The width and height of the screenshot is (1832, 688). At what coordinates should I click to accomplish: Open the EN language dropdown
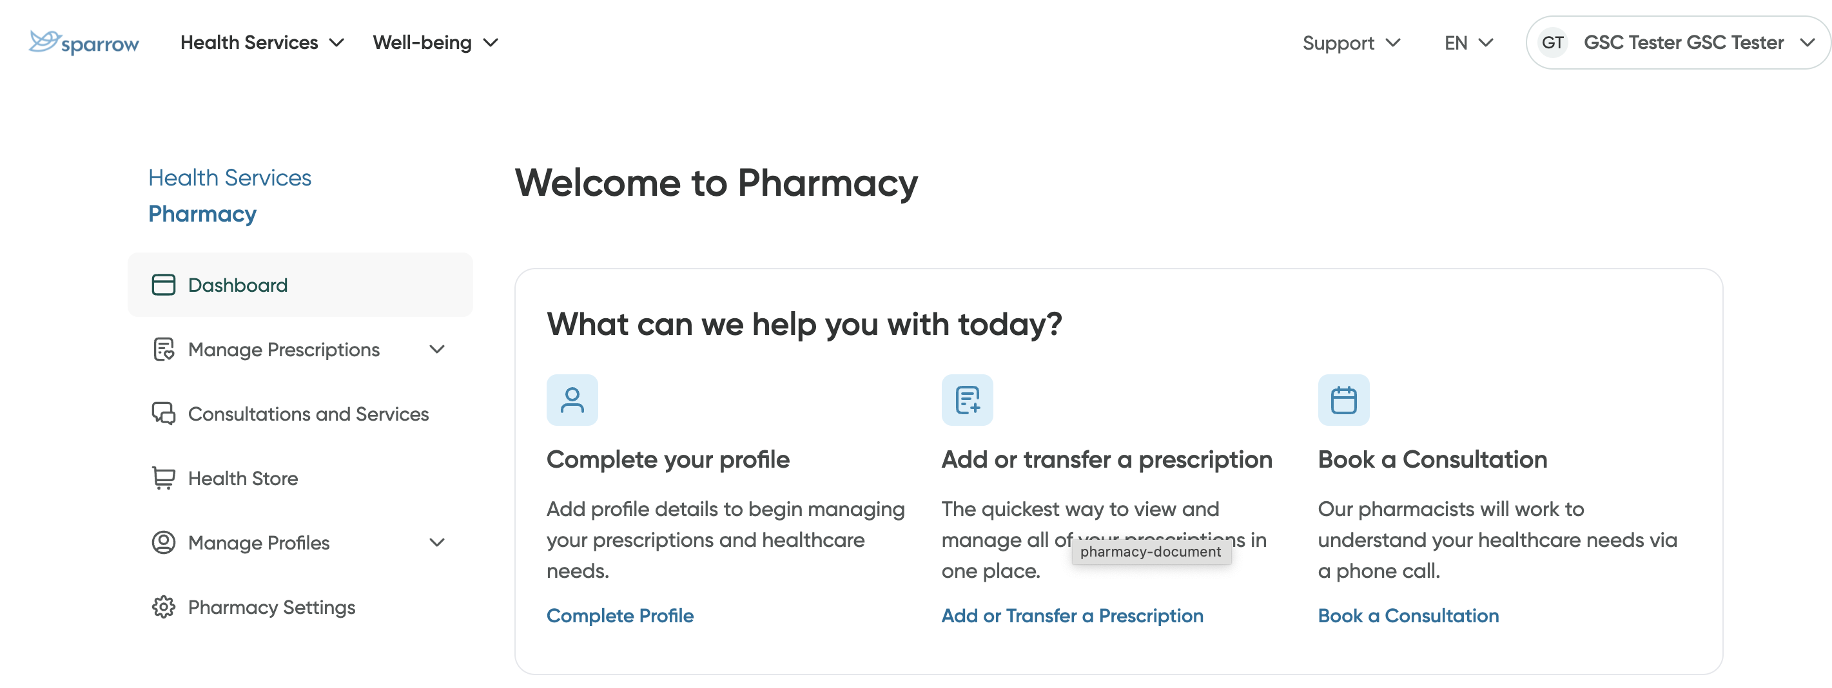1467,42
